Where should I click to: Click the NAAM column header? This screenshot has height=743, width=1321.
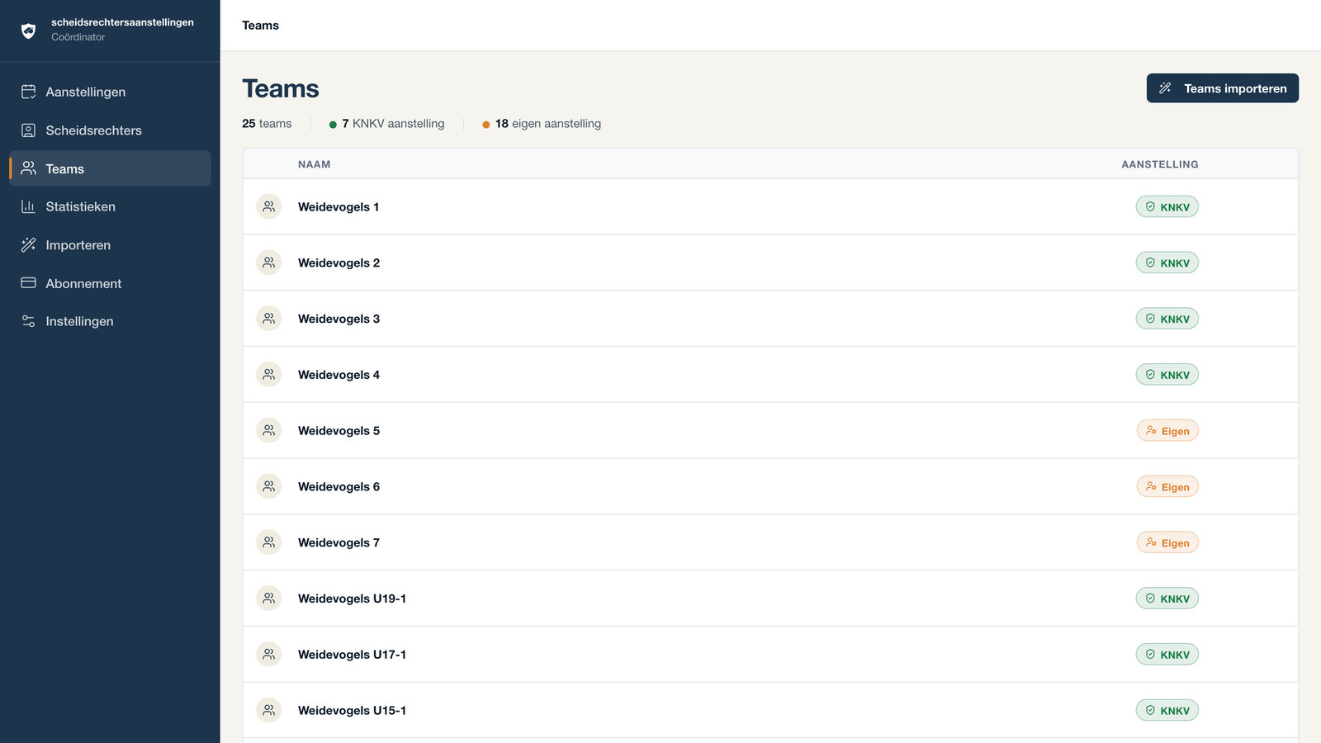pos(314,164)
